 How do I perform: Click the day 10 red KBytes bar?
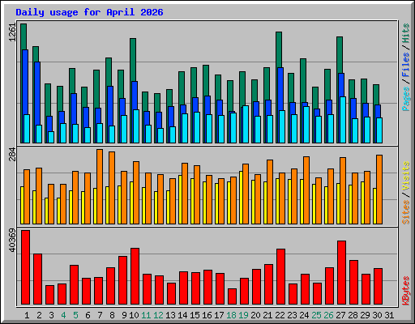(135, 276)
